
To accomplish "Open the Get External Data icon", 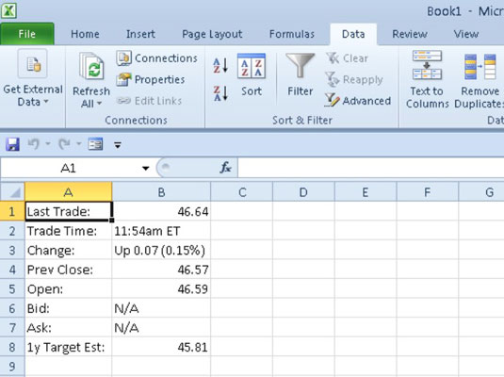I will coord(32,64).
